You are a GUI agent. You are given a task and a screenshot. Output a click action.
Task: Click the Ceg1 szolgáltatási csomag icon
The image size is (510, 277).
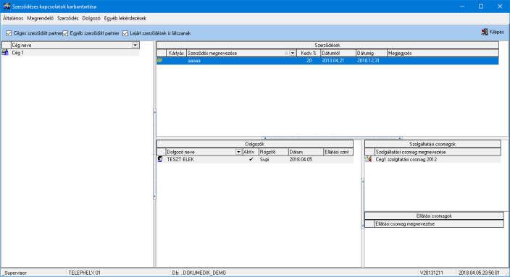[x=369, y=159]
